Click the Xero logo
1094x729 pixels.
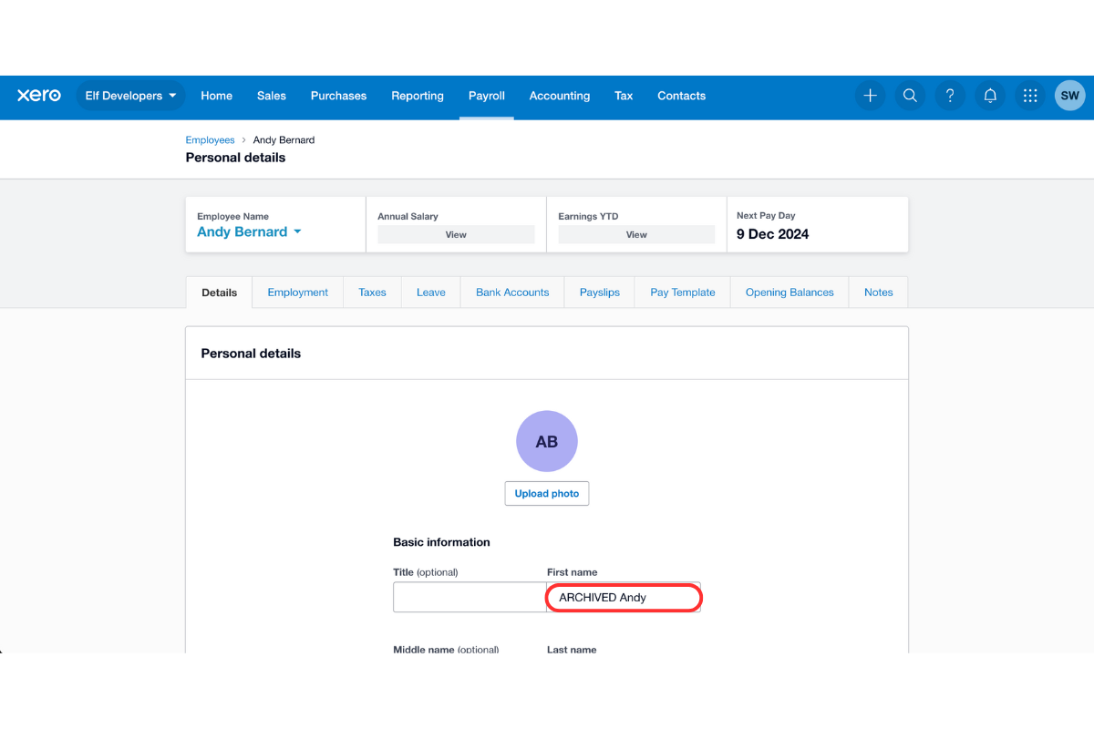tap(38, 95)
